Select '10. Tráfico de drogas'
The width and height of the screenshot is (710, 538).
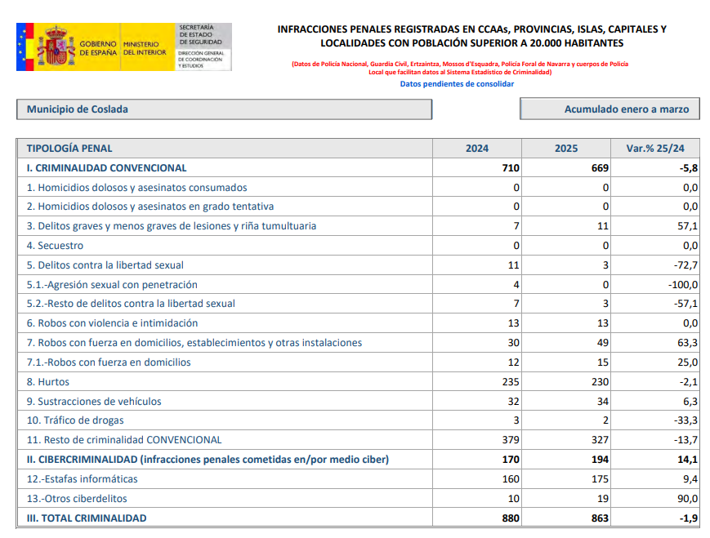point(75,420)
